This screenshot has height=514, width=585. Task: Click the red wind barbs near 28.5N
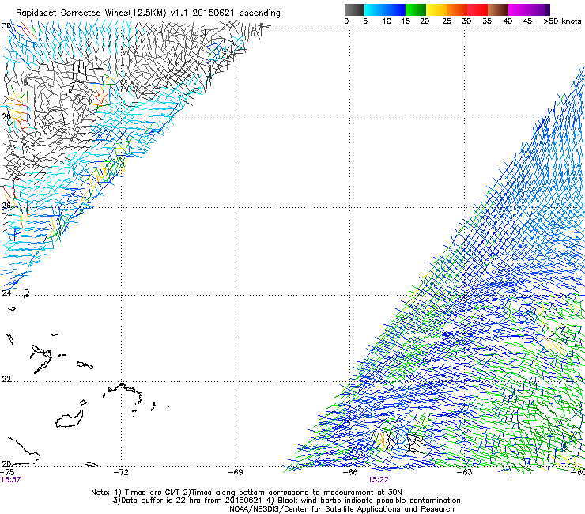coord(100,97)
